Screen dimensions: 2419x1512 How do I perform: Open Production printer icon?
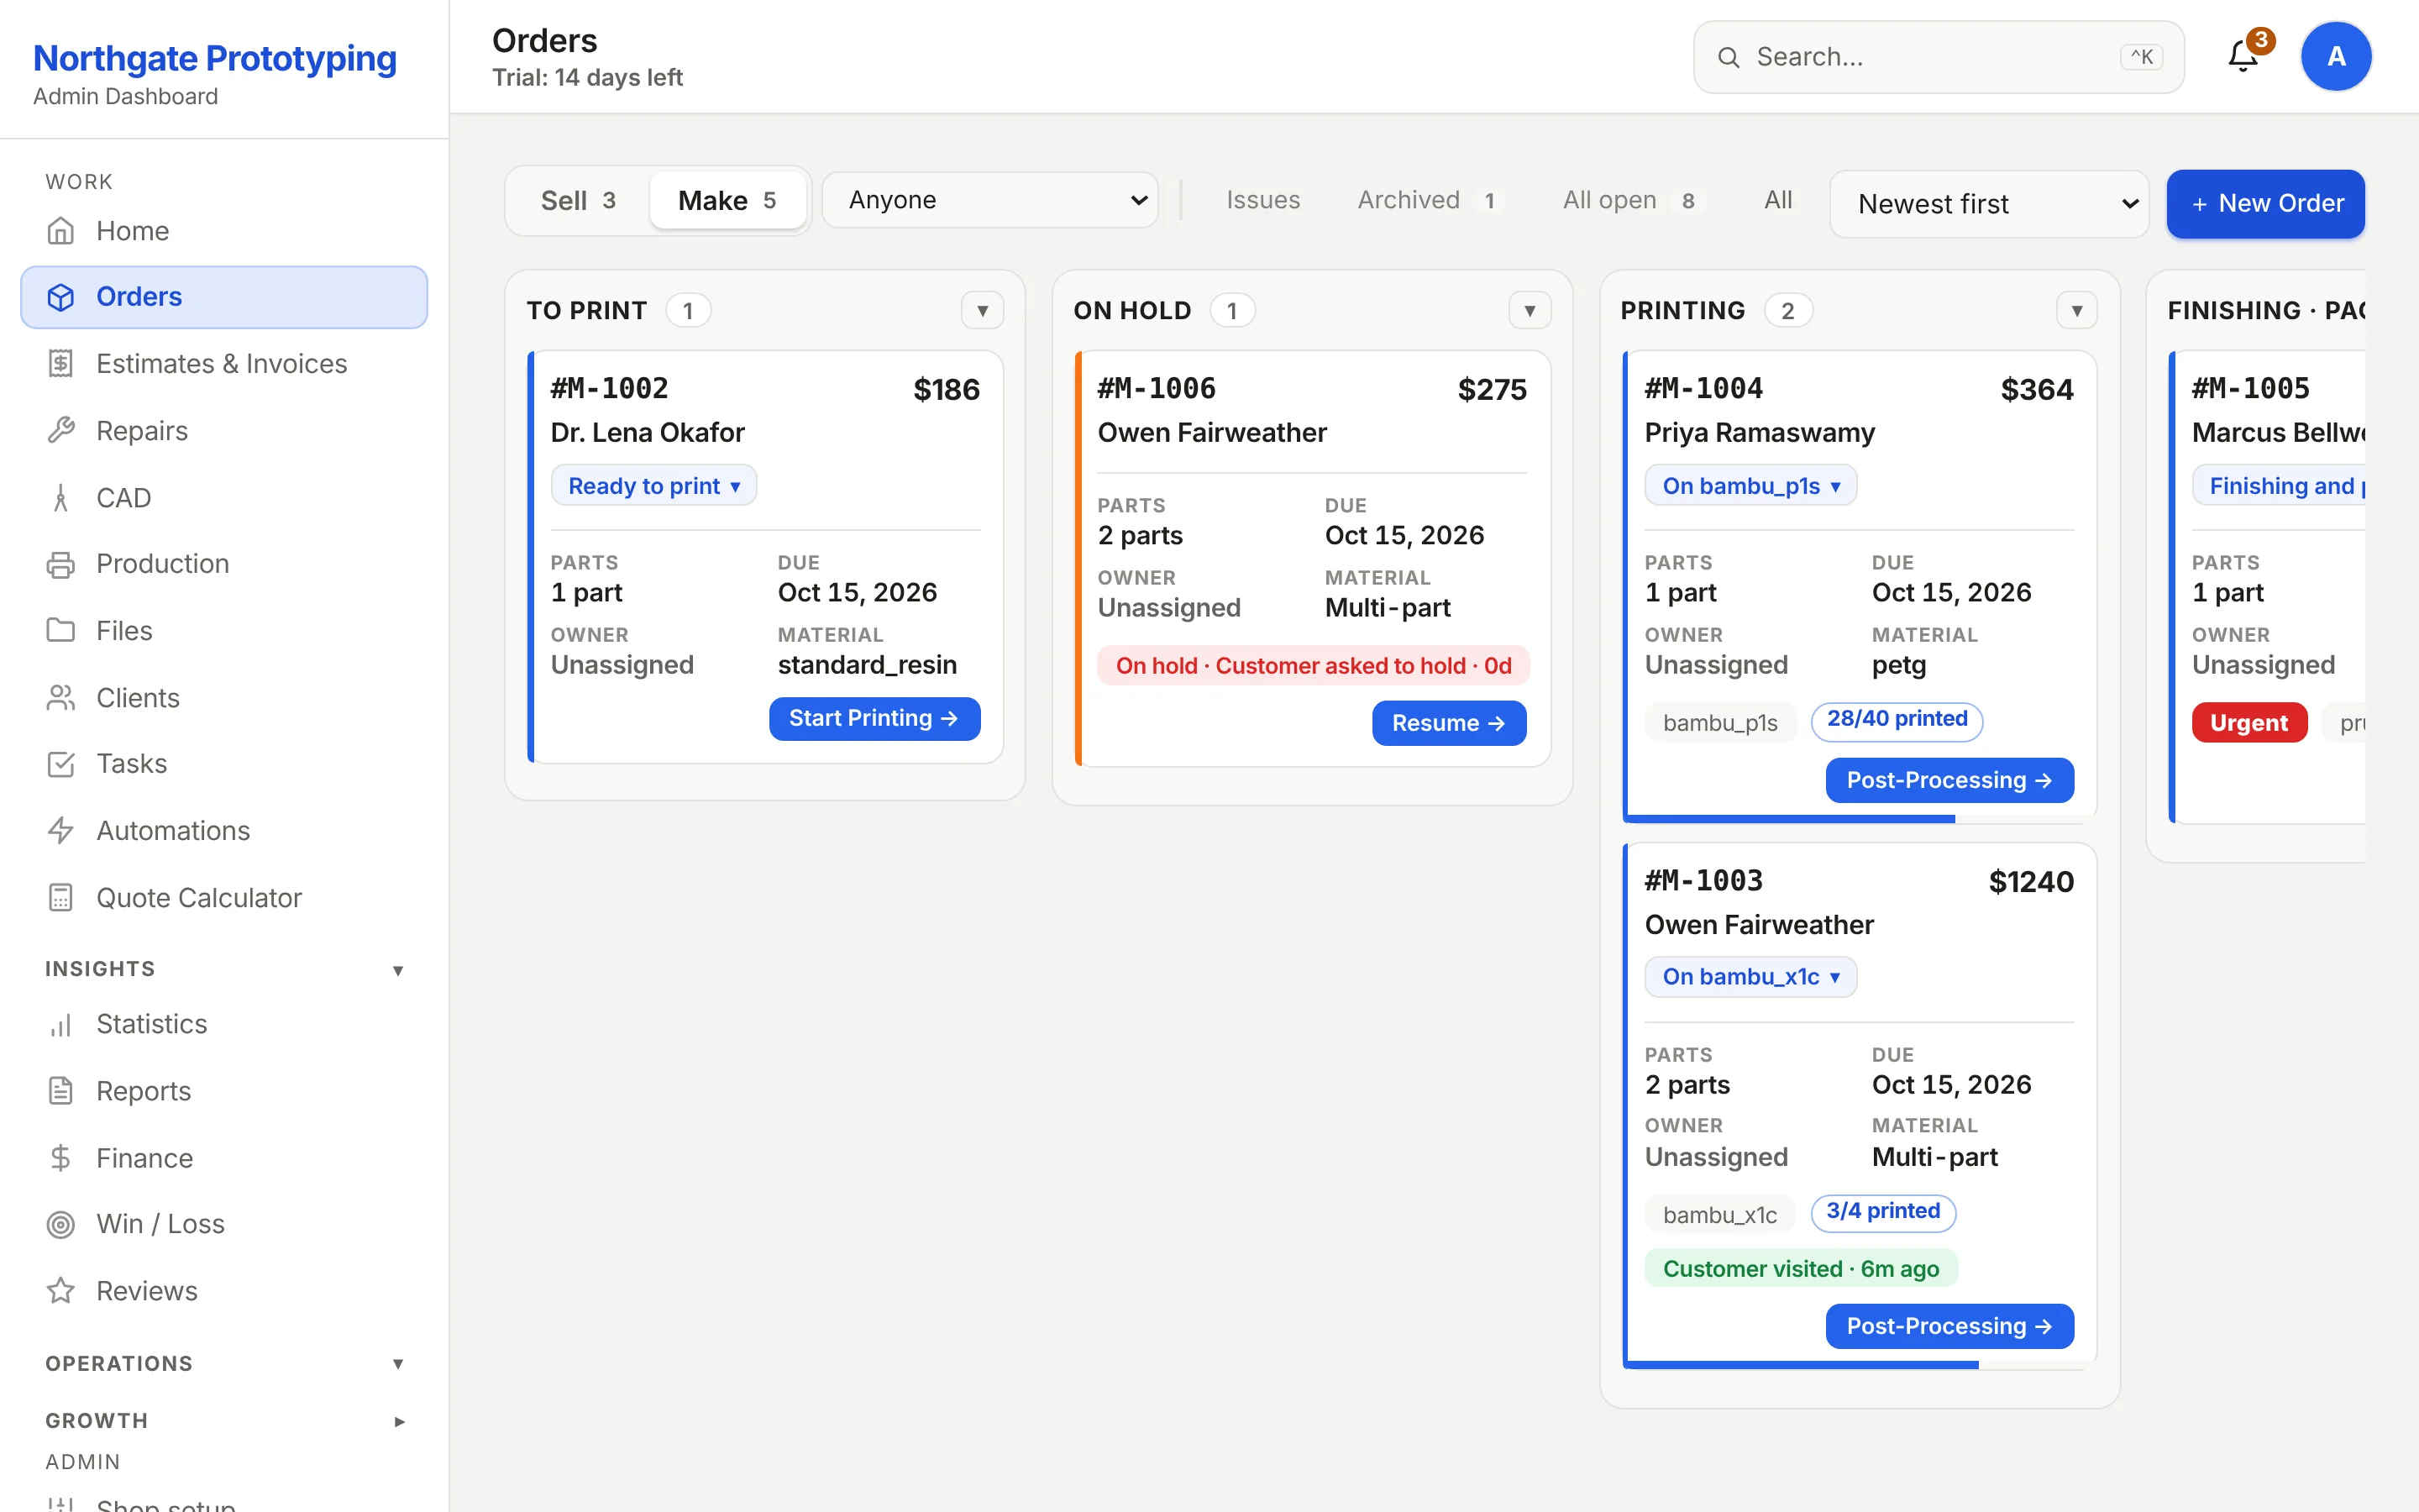pos(61,564)
